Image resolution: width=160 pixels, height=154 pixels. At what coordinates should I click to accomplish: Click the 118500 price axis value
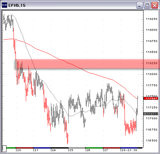(x=151, y=52)
